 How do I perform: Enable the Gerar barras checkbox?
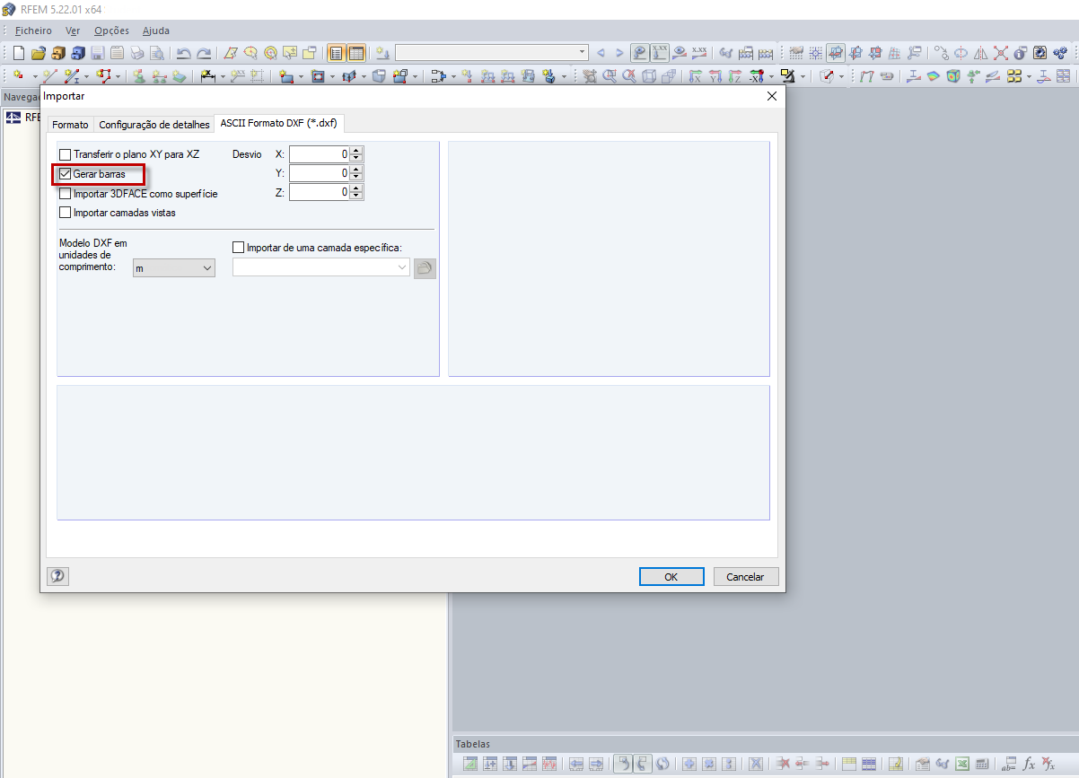65,173
